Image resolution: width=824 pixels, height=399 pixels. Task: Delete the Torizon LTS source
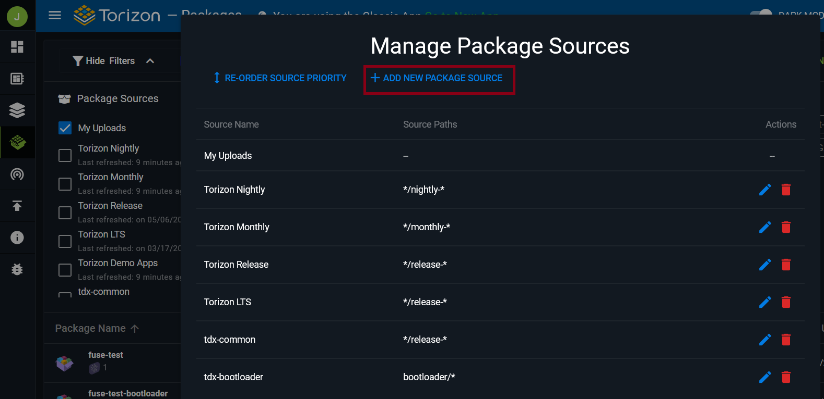786,302
